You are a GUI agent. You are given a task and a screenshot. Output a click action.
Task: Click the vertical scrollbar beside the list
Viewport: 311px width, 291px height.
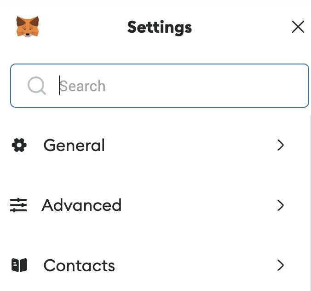tap(310, 203)
